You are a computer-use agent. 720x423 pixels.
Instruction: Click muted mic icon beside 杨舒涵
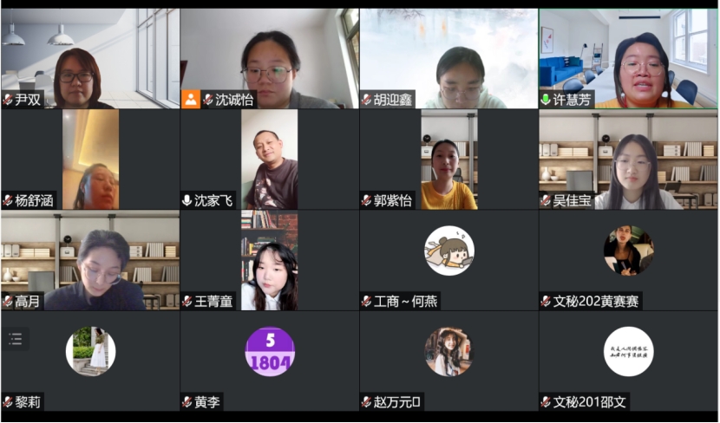(x=8, y=200)
